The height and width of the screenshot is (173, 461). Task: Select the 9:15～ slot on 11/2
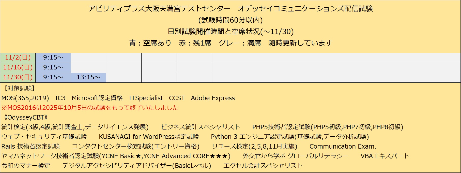[53, 58]
